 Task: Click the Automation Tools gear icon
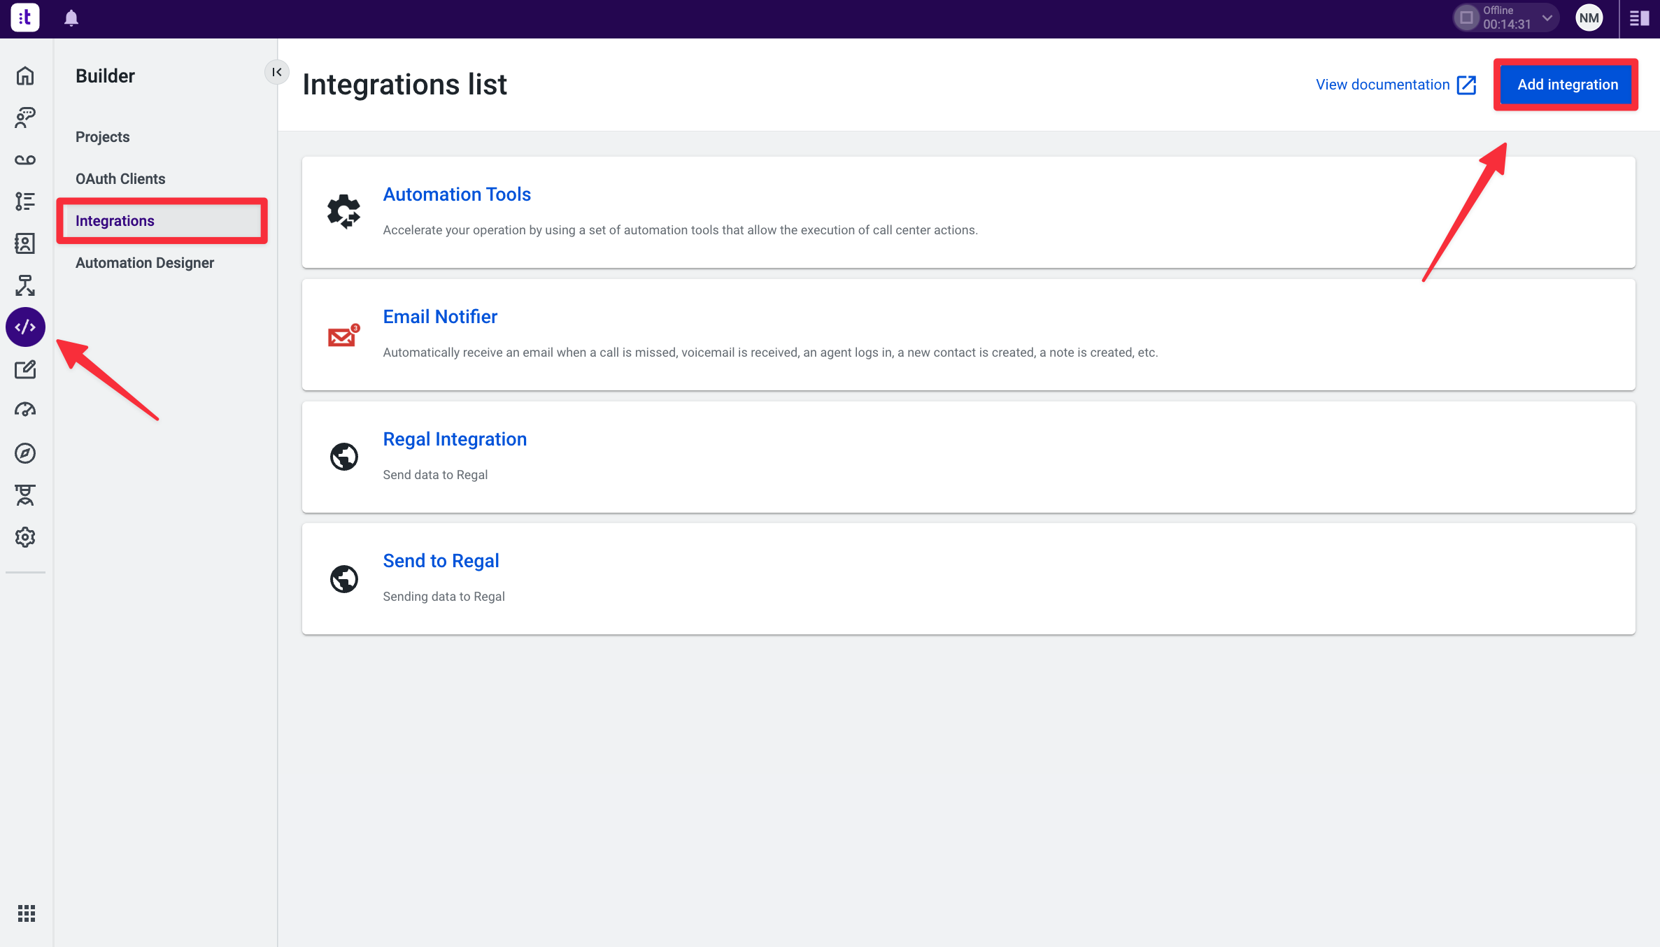coord(343,212)
